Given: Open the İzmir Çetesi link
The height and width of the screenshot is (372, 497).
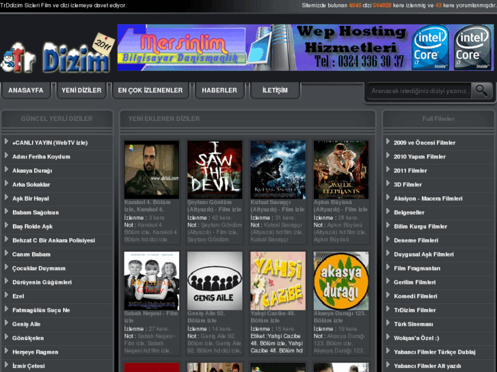Looking at the screenshot, I should (28, 366).
